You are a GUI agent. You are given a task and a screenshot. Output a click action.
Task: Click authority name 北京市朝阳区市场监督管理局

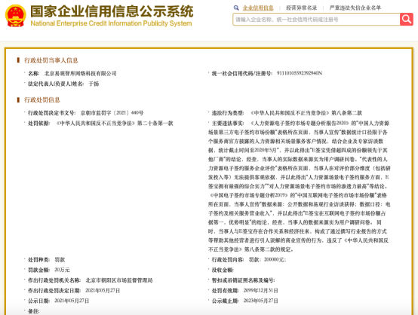click(119, 280)
